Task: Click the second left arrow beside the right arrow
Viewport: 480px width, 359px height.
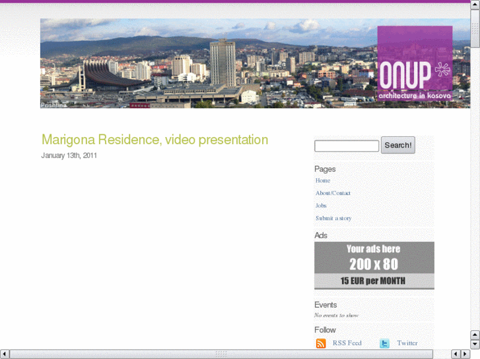Action: (x=456, y=354)
